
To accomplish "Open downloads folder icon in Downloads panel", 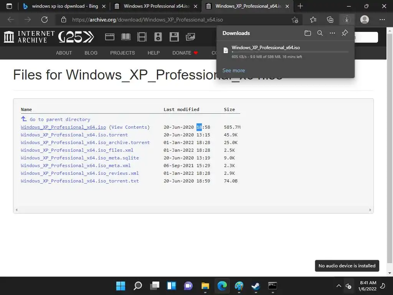I will coord(308,33).
